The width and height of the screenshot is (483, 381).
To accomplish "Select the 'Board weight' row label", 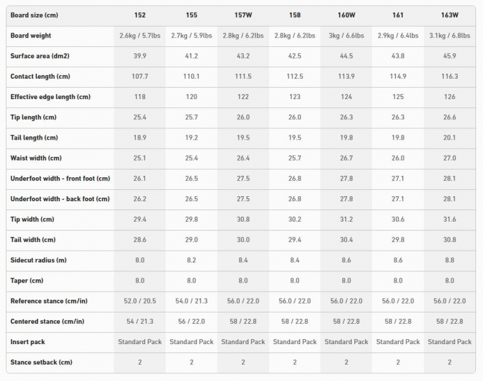I will (x=31, y=36).
